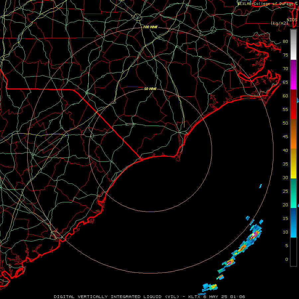Image resolution: width=299 pixels, height=299 pixels.
Task: Click the "50 NMI" range ring label
Action: (x=150, y=89)
